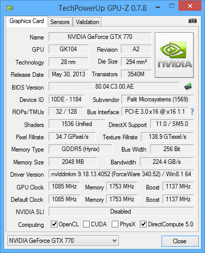This screenshot has height=253, width=205.
Task: Click the BIOS Version field
Action: click(114, 87)
